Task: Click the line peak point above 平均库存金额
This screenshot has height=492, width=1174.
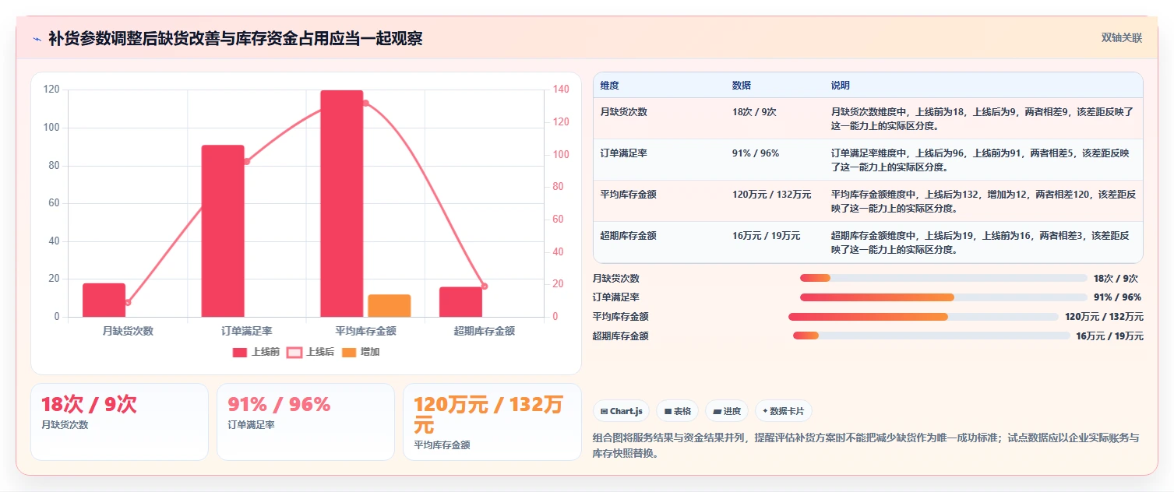Action: click(x=365, y=103)
